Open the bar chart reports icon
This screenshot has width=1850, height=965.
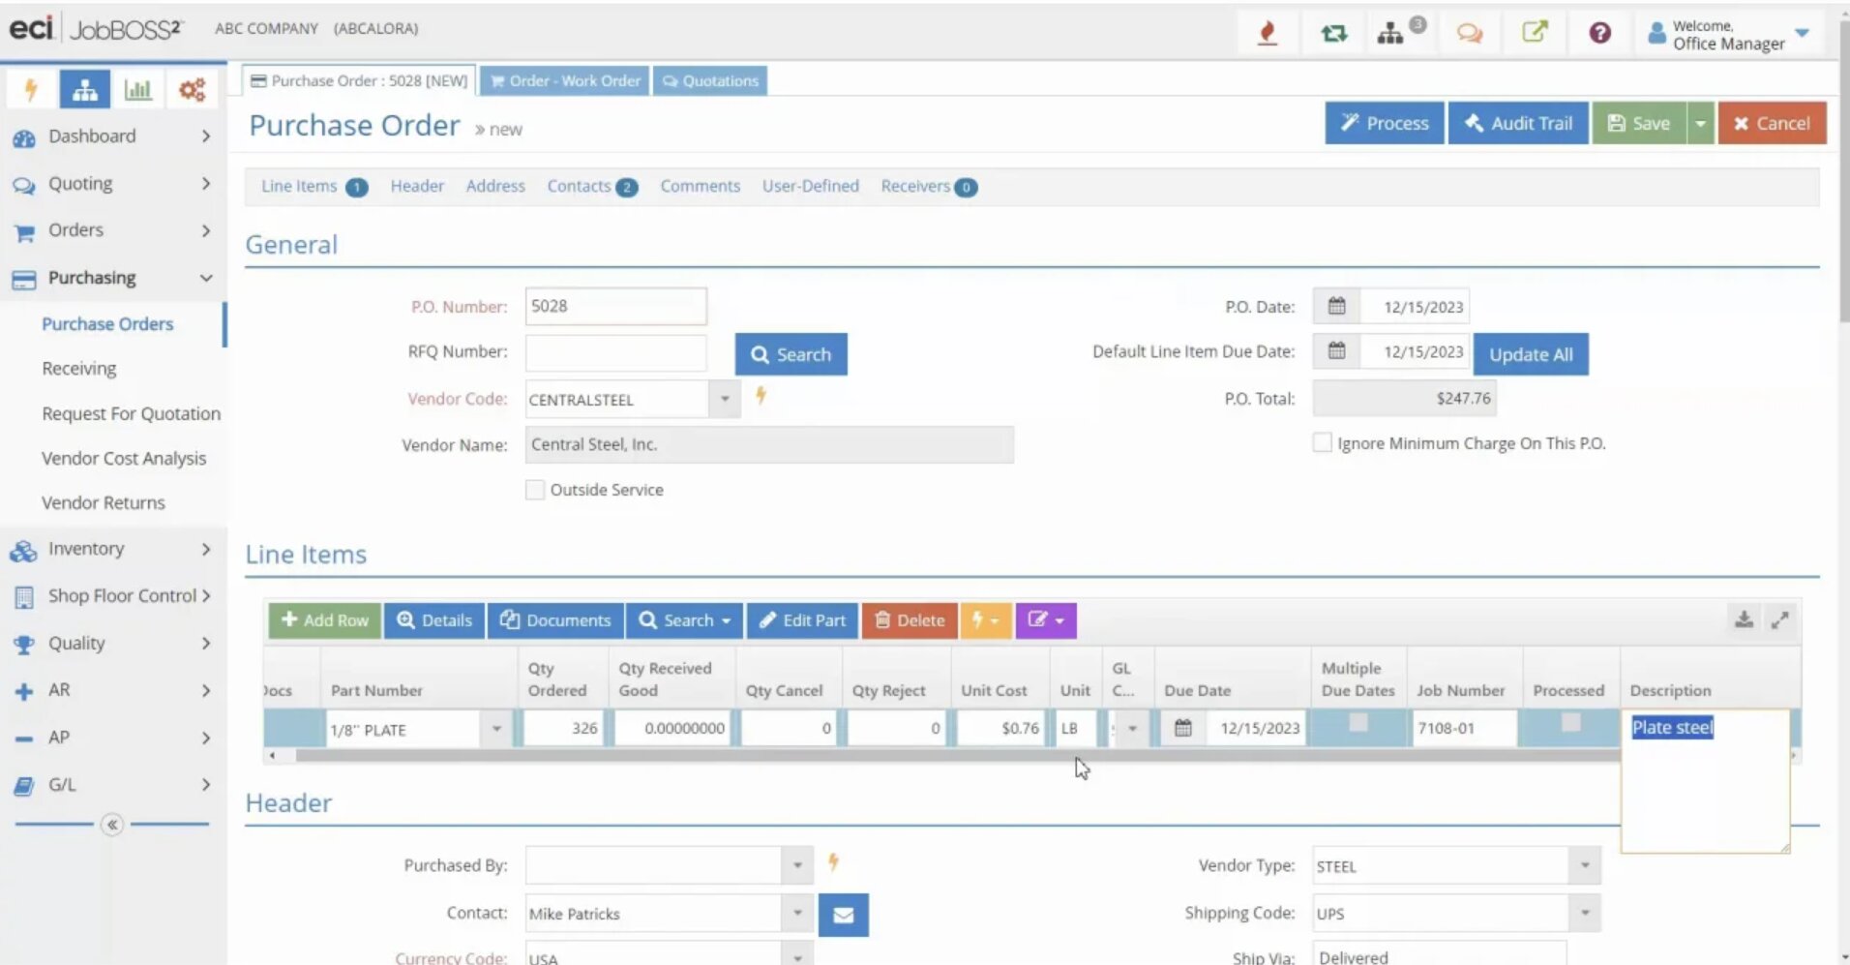click(x=138, y=90)
